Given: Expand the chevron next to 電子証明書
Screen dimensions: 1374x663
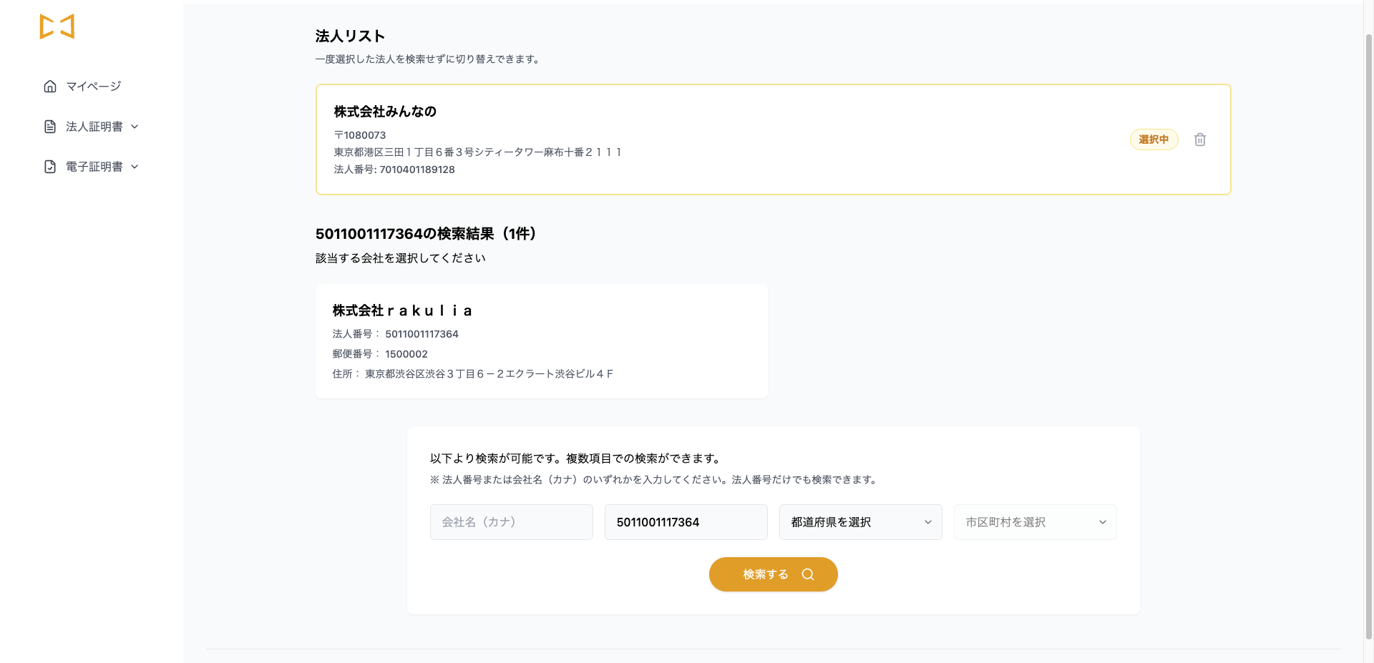Looking at the screenshot, I should click(x=135, y=167).
